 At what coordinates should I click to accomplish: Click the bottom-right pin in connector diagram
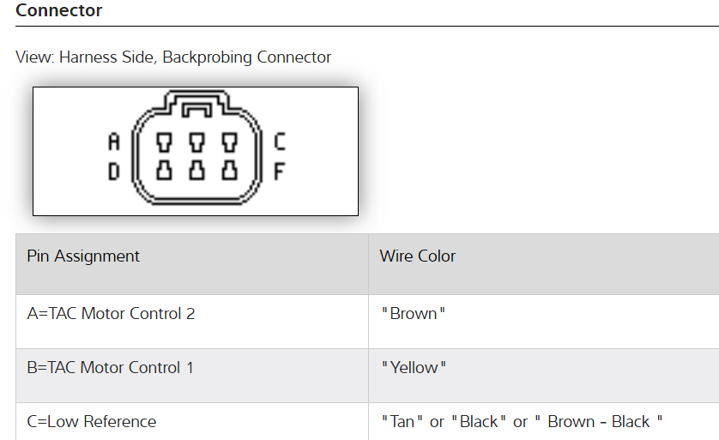[x=229, y=170]
